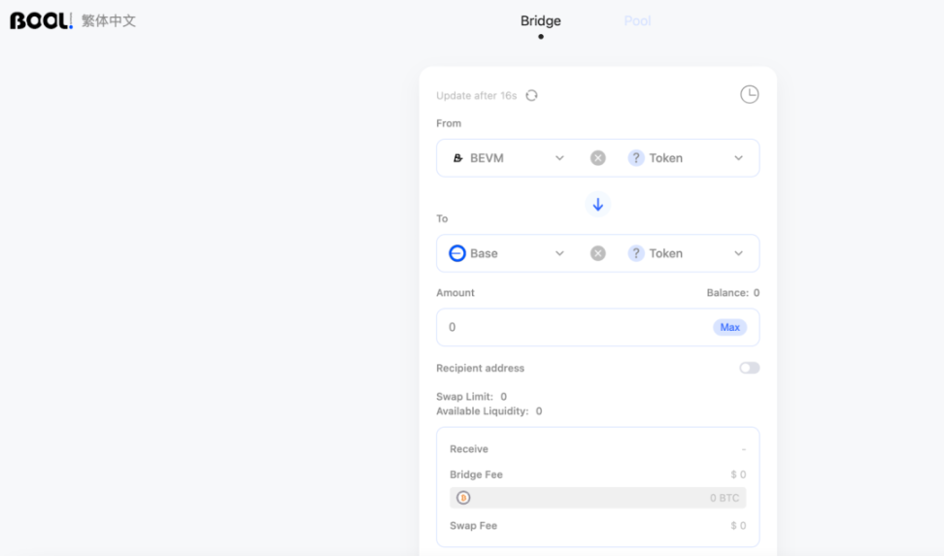Toggle the Recipient address switch
Viewport: 944px width, 556px height.
pos(750,368)
